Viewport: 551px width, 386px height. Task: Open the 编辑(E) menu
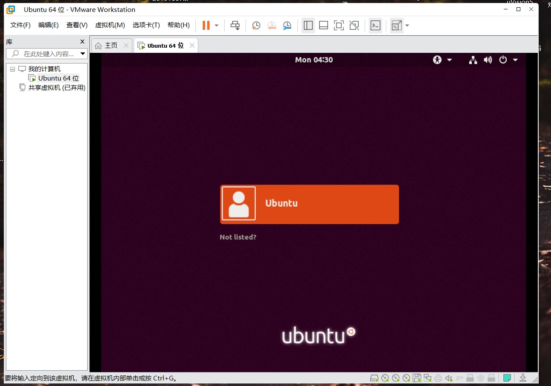coord(49,25)
